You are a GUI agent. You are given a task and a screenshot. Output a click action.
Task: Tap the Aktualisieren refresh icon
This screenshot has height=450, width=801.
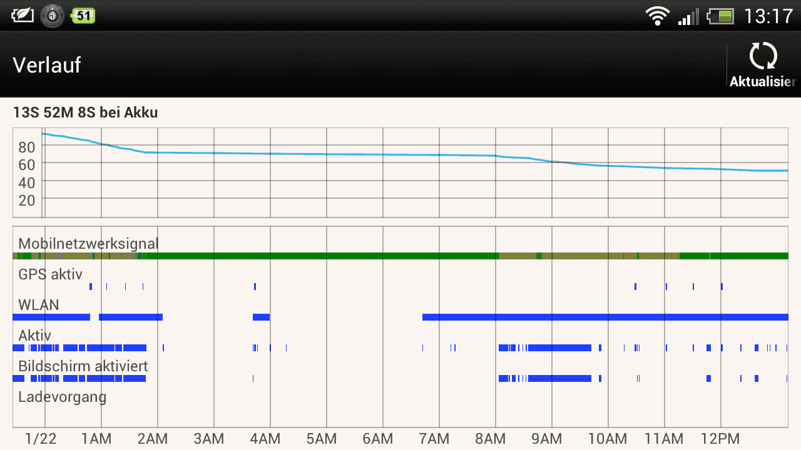763,56
